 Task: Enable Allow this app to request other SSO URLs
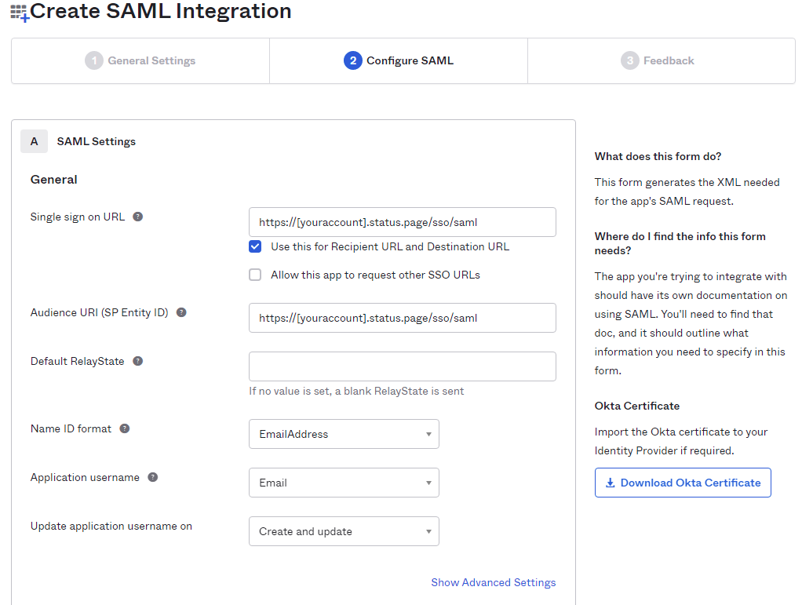pyautogui.click(x=255, y=275)
